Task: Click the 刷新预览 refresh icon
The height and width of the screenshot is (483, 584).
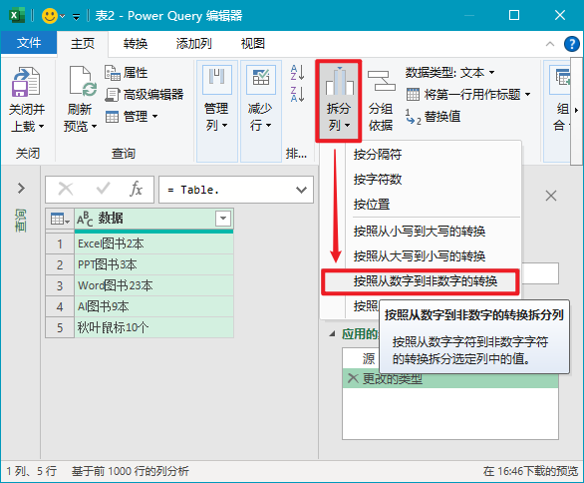Action: tap(83, 81)
